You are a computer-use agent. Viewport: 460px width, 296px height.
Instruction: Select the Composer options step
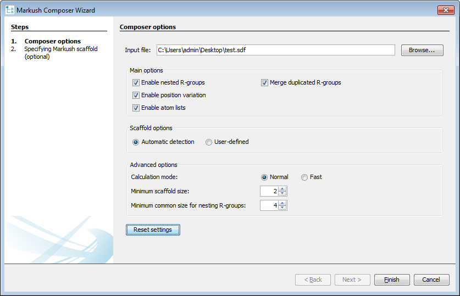point(53,41)
